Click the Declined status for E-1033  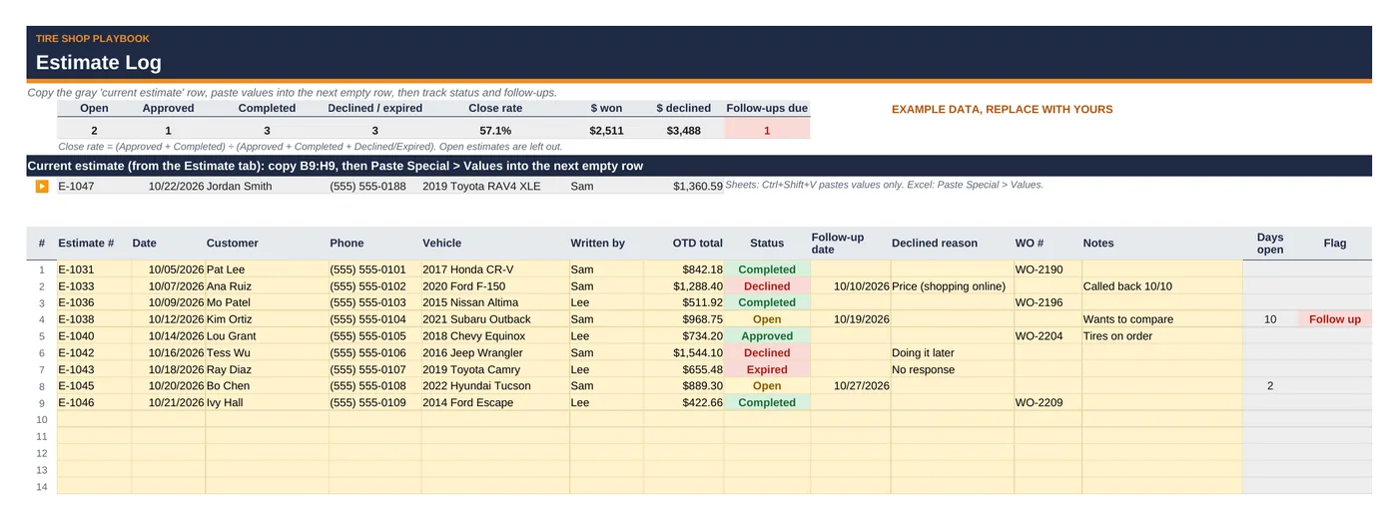(x=767, y=286)
